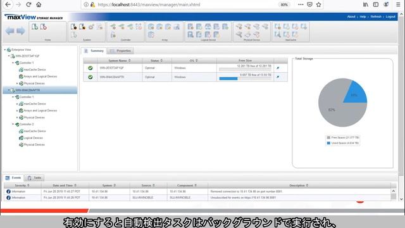Expand maxCache Device under selected system's Controller 1
405x228 pixels.
click(17, 104)
